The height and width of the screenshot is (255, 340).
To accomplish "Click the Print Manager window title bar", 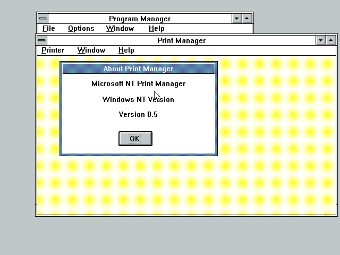I will (181, 40).
